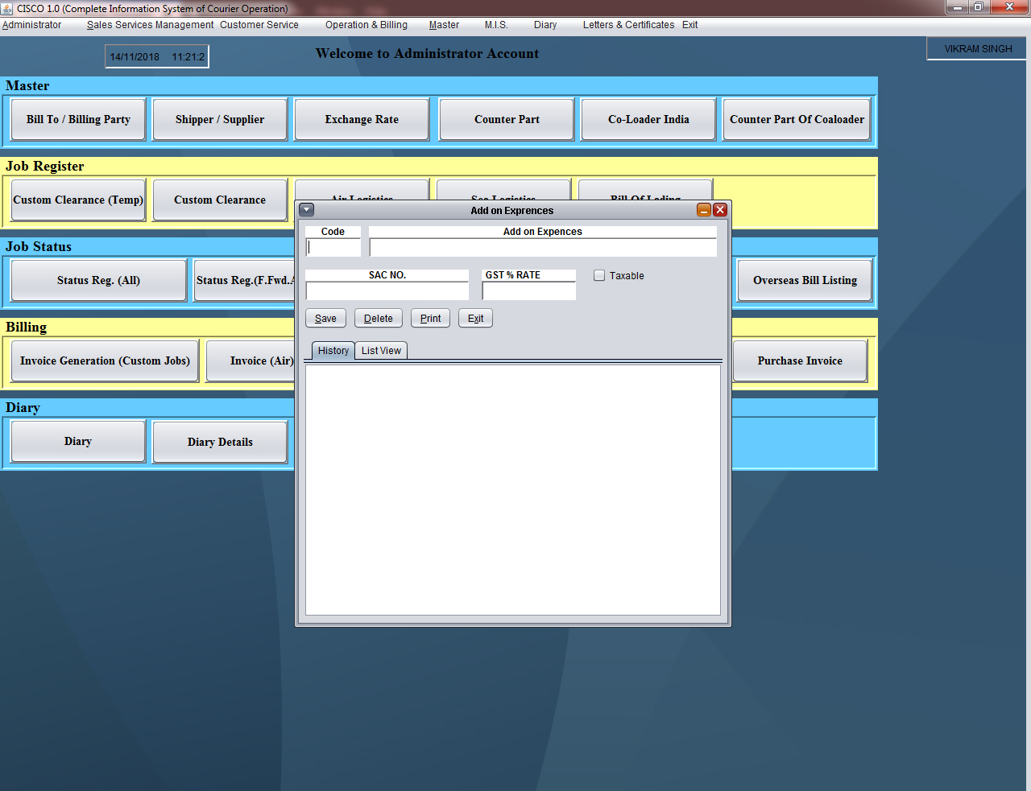The image size is (1031, 791).
Task: Click the Delete button in the dialog
Action: (x=378, y=318)
